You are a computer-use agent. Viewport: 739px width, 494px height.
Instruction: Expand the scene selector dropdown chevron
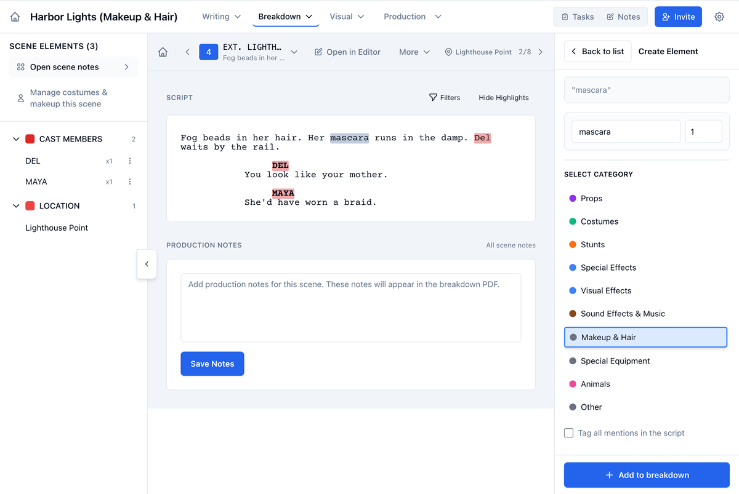point(294,52)
